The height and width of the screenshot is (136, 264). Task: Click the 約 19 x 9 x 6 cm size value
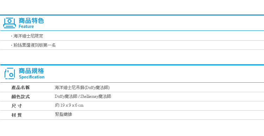(x=69, y=105)
